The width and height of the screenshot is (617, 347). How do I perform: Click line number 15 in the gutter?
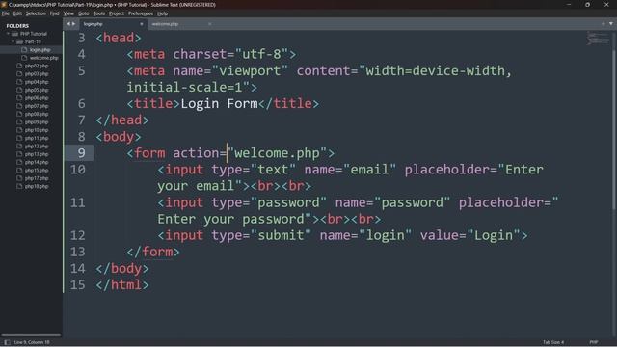point(77,284)
